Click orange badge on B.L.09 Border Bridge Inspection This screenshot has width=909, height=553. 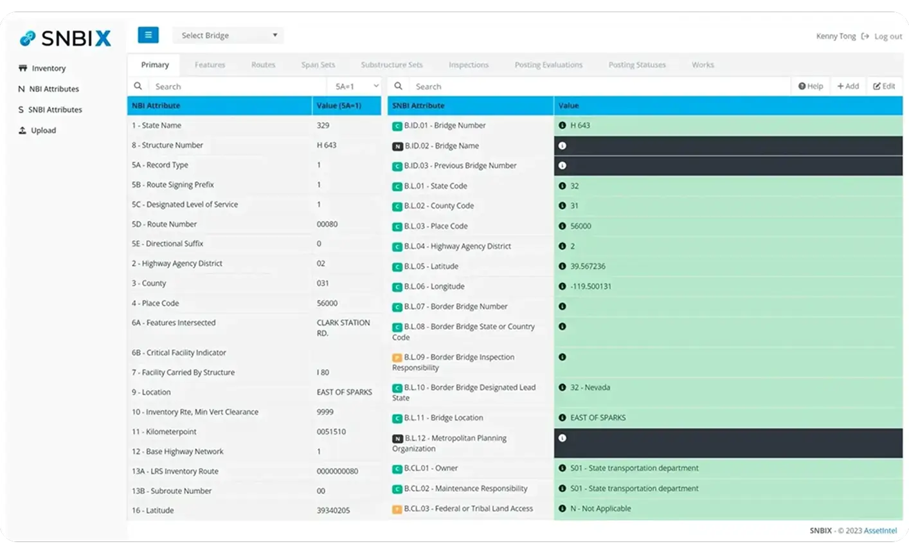coord(397,358)
